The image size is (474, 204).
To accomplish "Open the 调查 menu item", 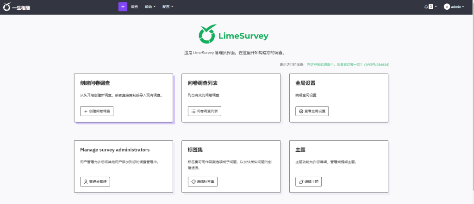I will click(135, 6).
